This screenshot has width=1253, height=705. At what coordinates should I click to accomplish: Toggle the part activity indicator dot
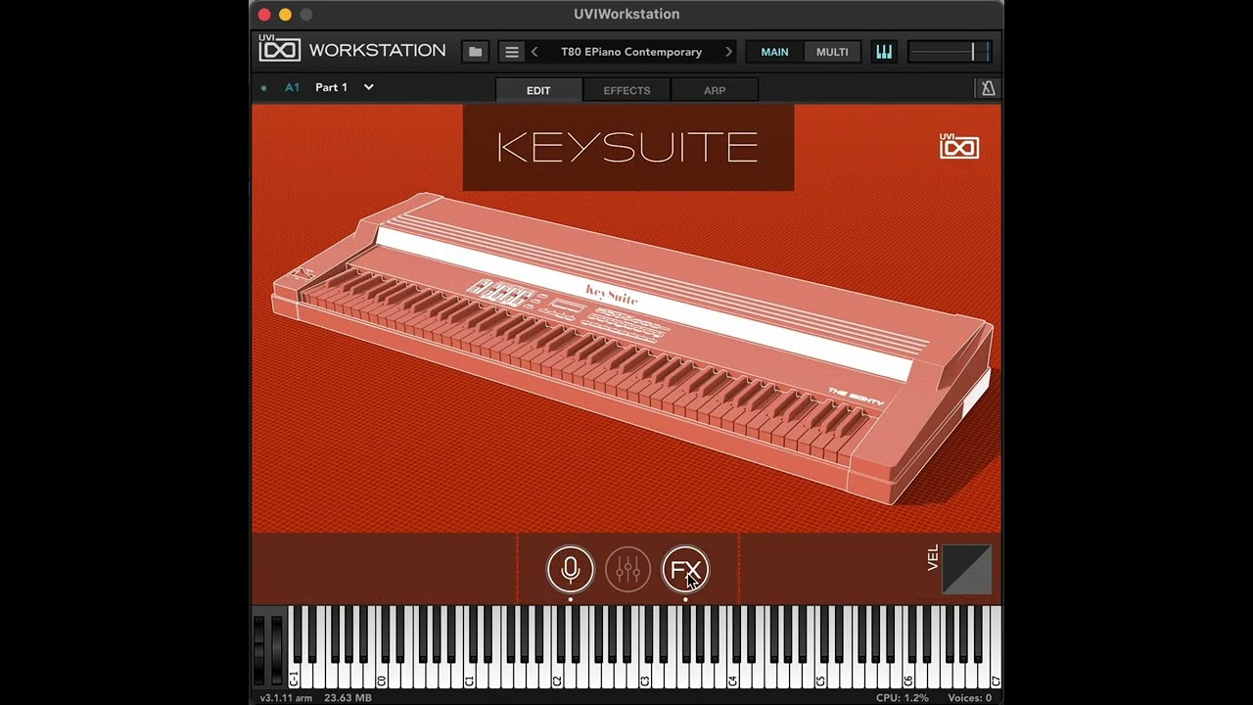[x=264, y=88]
